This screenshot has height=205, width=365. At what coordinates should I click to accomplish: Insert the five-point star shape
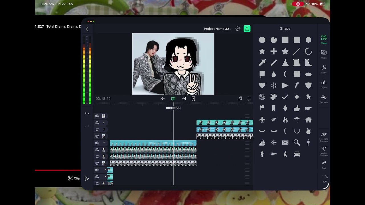[262, 51]
